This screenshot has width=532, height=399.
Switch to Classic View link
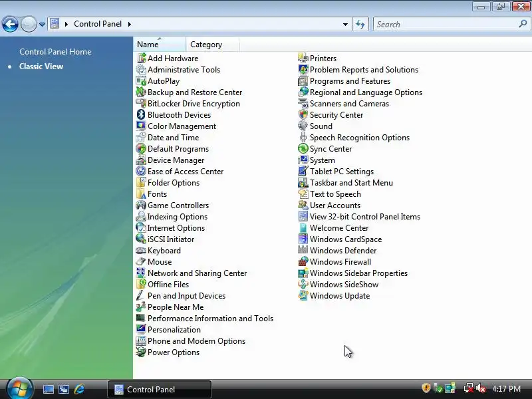pyautogui.click(x=41, y=66)
